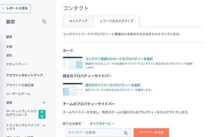
Task: Switch to the レコードのカスタマイズ tab
Action: [x=116, y=21]
